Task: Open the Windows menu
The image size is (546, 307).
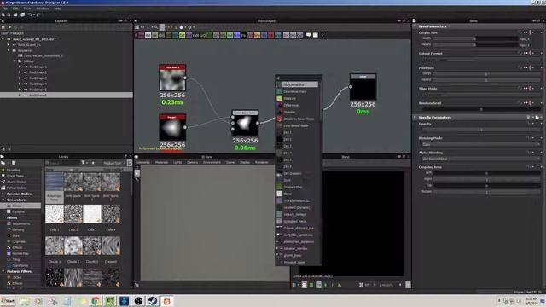Action: [x=43, y=9]
